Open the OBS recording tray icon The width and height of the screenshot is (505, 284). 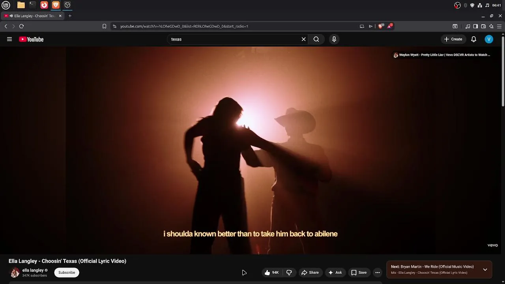click(x=457, y=5)
